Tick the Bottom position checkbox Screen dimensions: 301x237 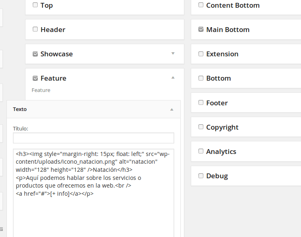point(201,78)
